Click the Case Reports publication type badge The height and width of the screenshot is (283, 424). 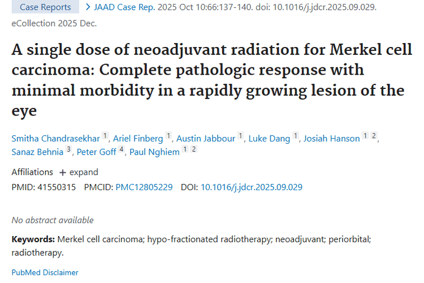click(45, 7)
